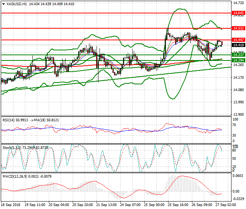This screenshot has height=209, width=246.
Task: Select the 18 Sep 2018 date label
Action: click(x=10, y=205)
